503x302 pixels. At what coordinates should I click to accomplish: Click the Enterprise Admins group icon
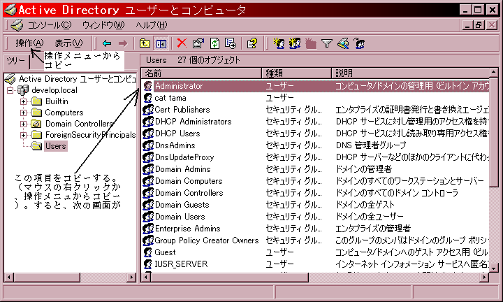(148, 229)
